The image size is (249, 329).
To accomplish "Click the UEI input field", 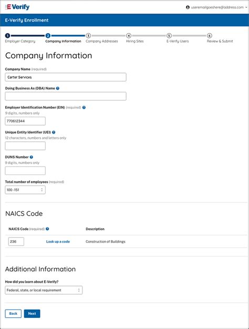I will (25, 146).
